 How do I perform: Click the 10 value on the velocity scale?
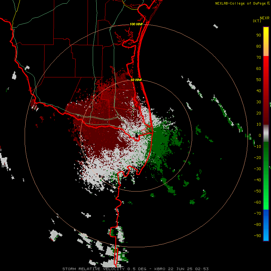(x=259, y=124)
